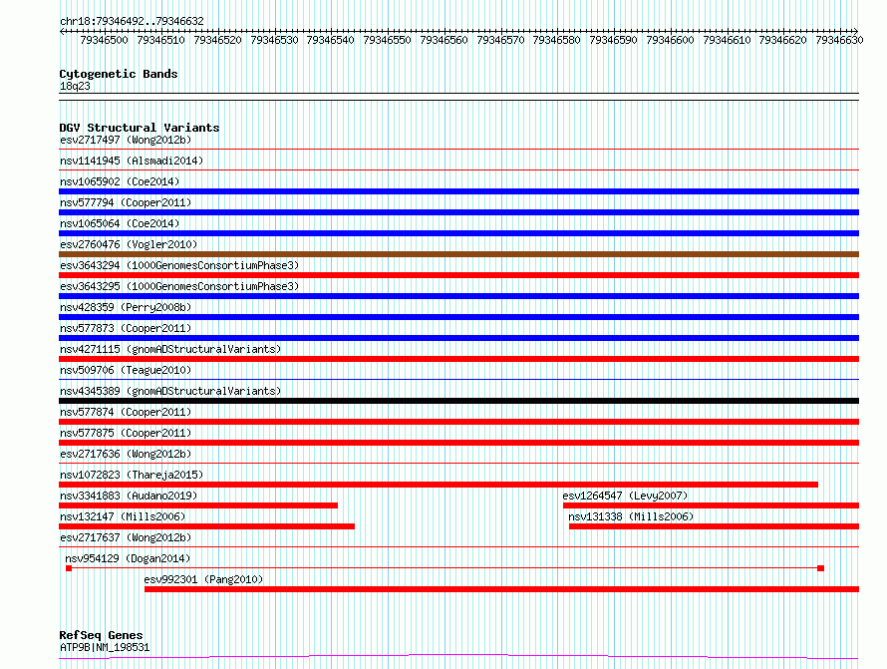Viewport: 887px width, 669px height.
Task: Open the esv1264547 (Levy2007) label
Action: click(625, 496)
